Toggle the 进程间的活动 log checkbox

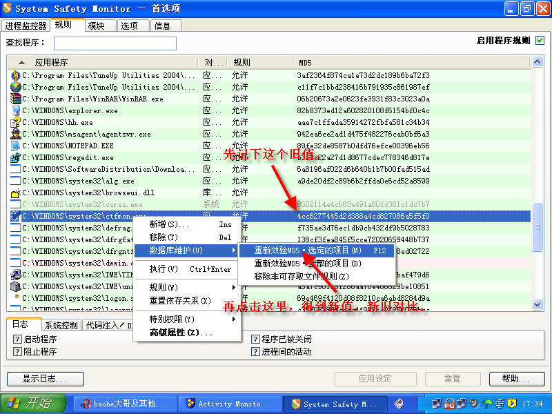(255, 351)
